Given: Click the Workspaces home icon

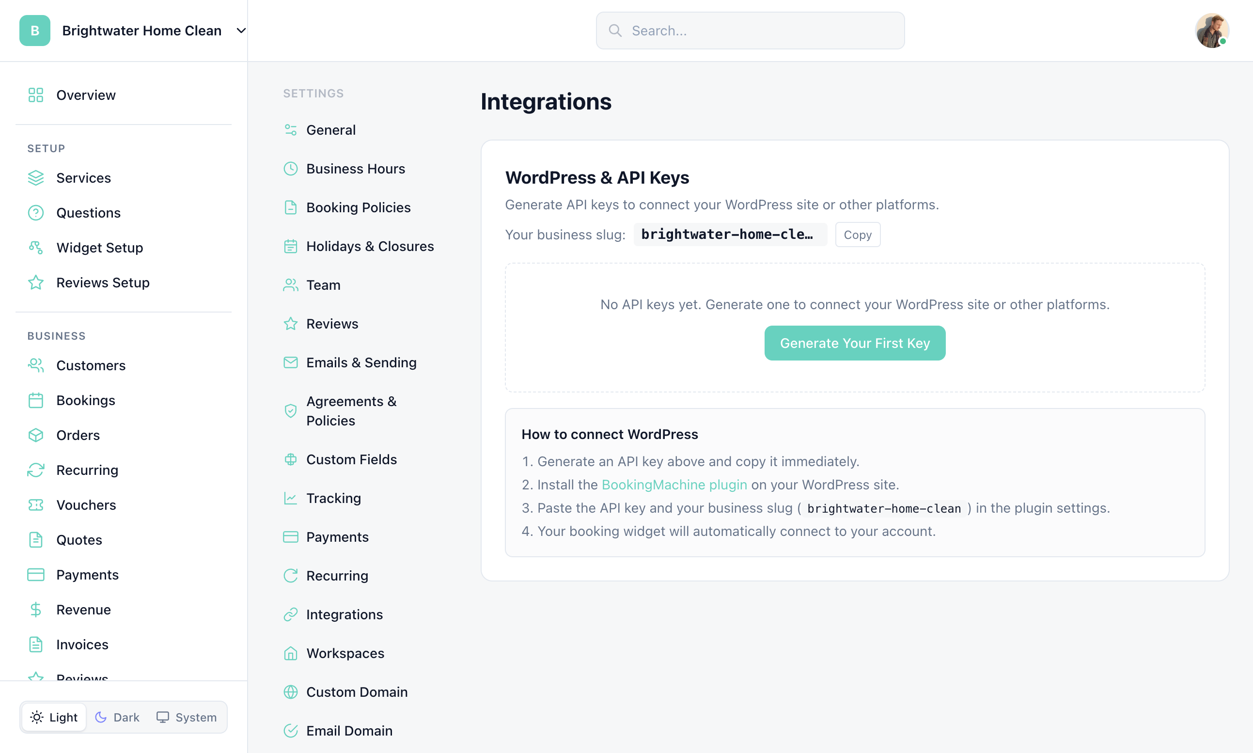Looking at the screenshot, I should [x=291, y=653].
